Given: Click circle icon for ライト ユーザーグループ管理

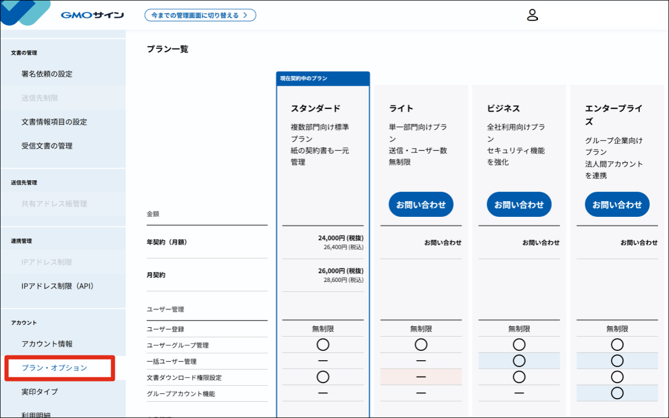Looking at the screenshot, I should tap(421, 345).
